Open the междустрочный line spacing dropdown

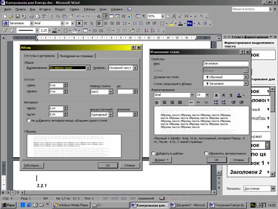click(x=111, y=114)
